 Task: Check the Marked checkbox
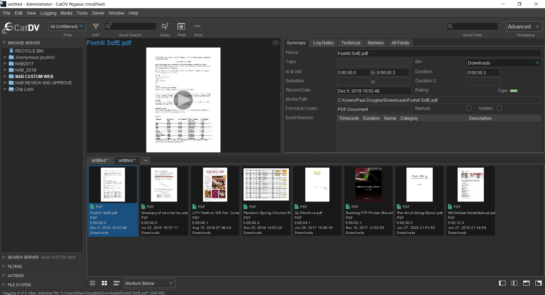pos(469,108)
